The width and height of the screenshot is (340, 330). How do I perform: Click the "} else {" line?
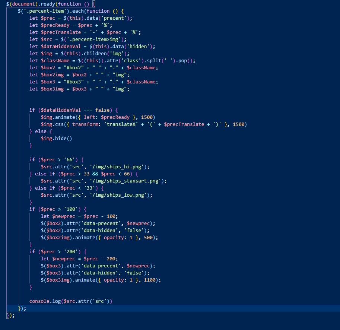(41, 131)
